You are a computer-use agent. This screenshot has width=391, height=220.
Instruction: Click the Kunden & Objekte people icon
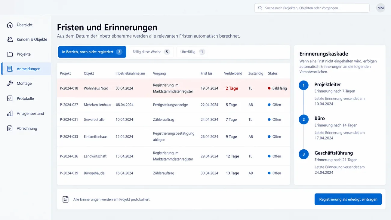[x=10, y=39]
